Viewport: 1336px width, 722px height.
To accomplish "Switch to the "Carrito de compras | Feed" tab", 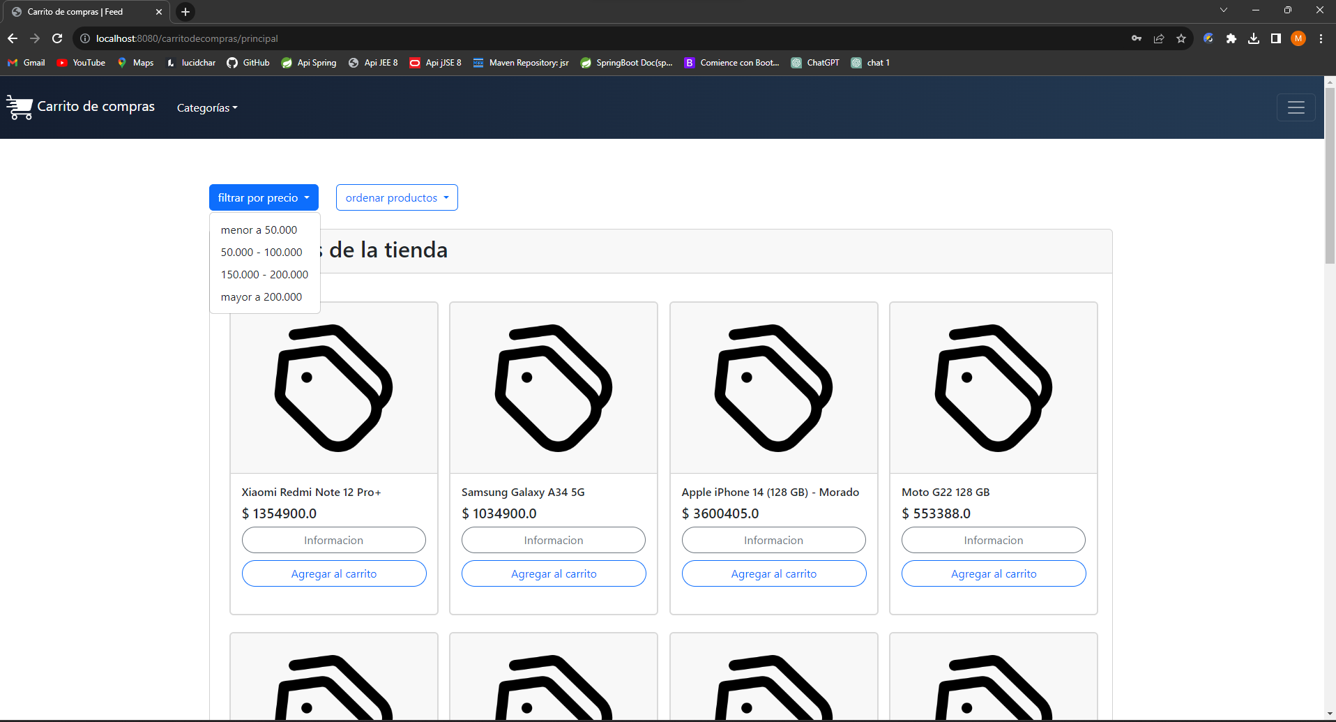I will point(84,12).
